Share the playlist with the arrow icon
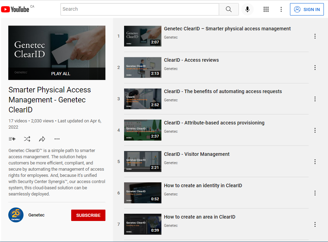Screen dimensions: 328x242 (x=42, y=139)
